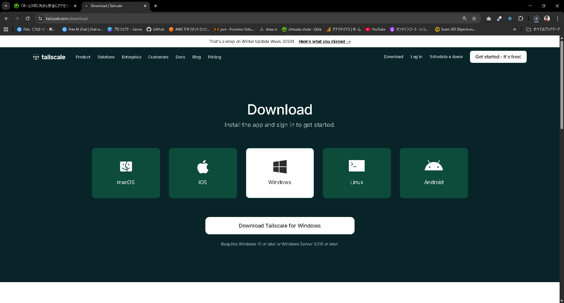This screenshot has width=564, height=303.
Task: Open the Product navigation menu
Action: tap(83, 57)
